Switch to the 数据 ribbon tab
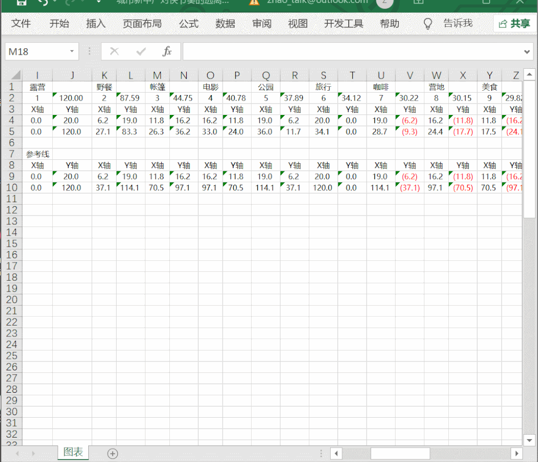The width and height of the screenshot is (538, 462). [225, 24]
